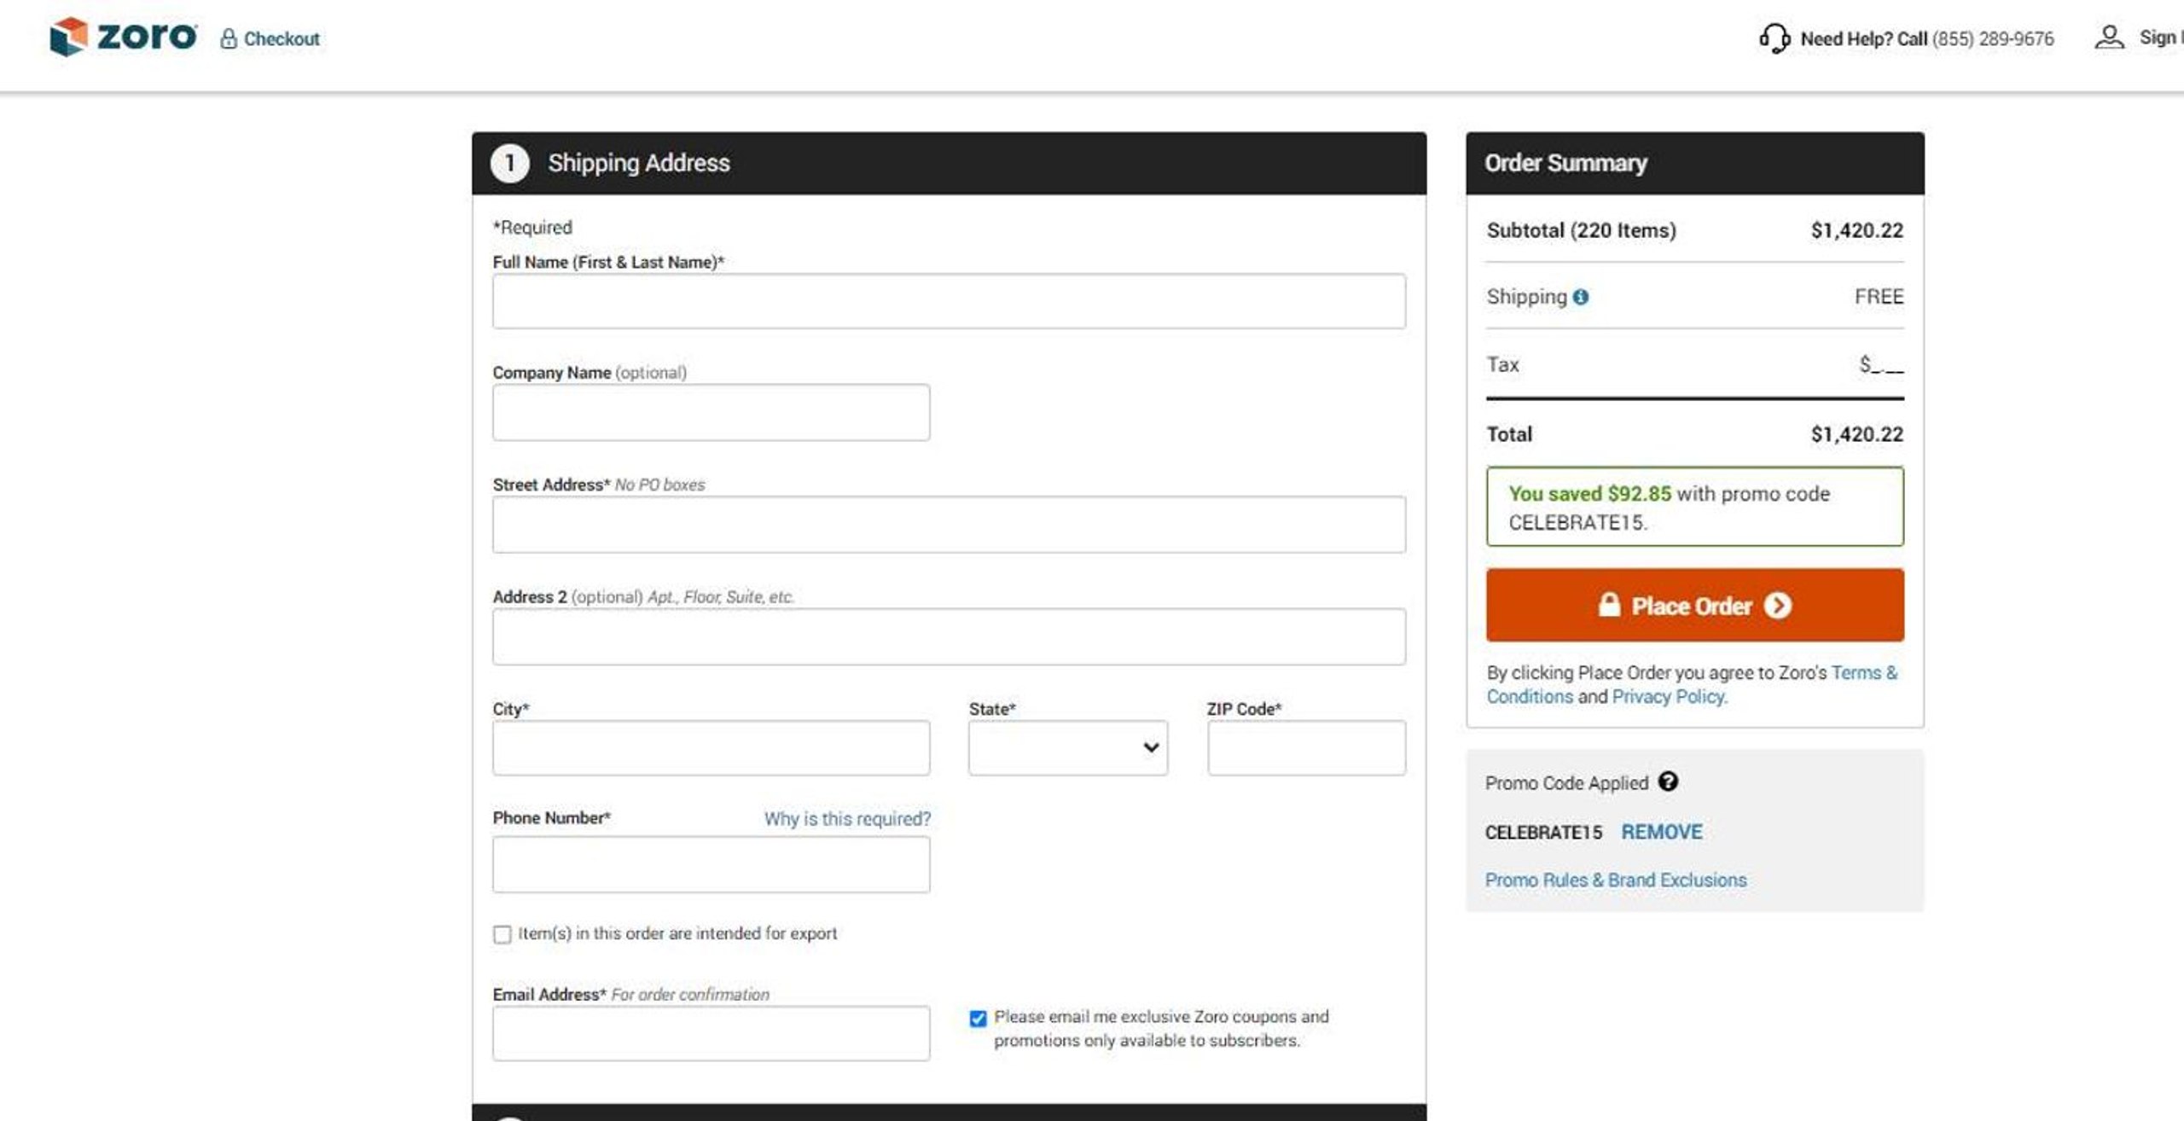The height and width of the screenshot is (1121, 2184).
Task: Click the headset help icon
Action: 1774,38
